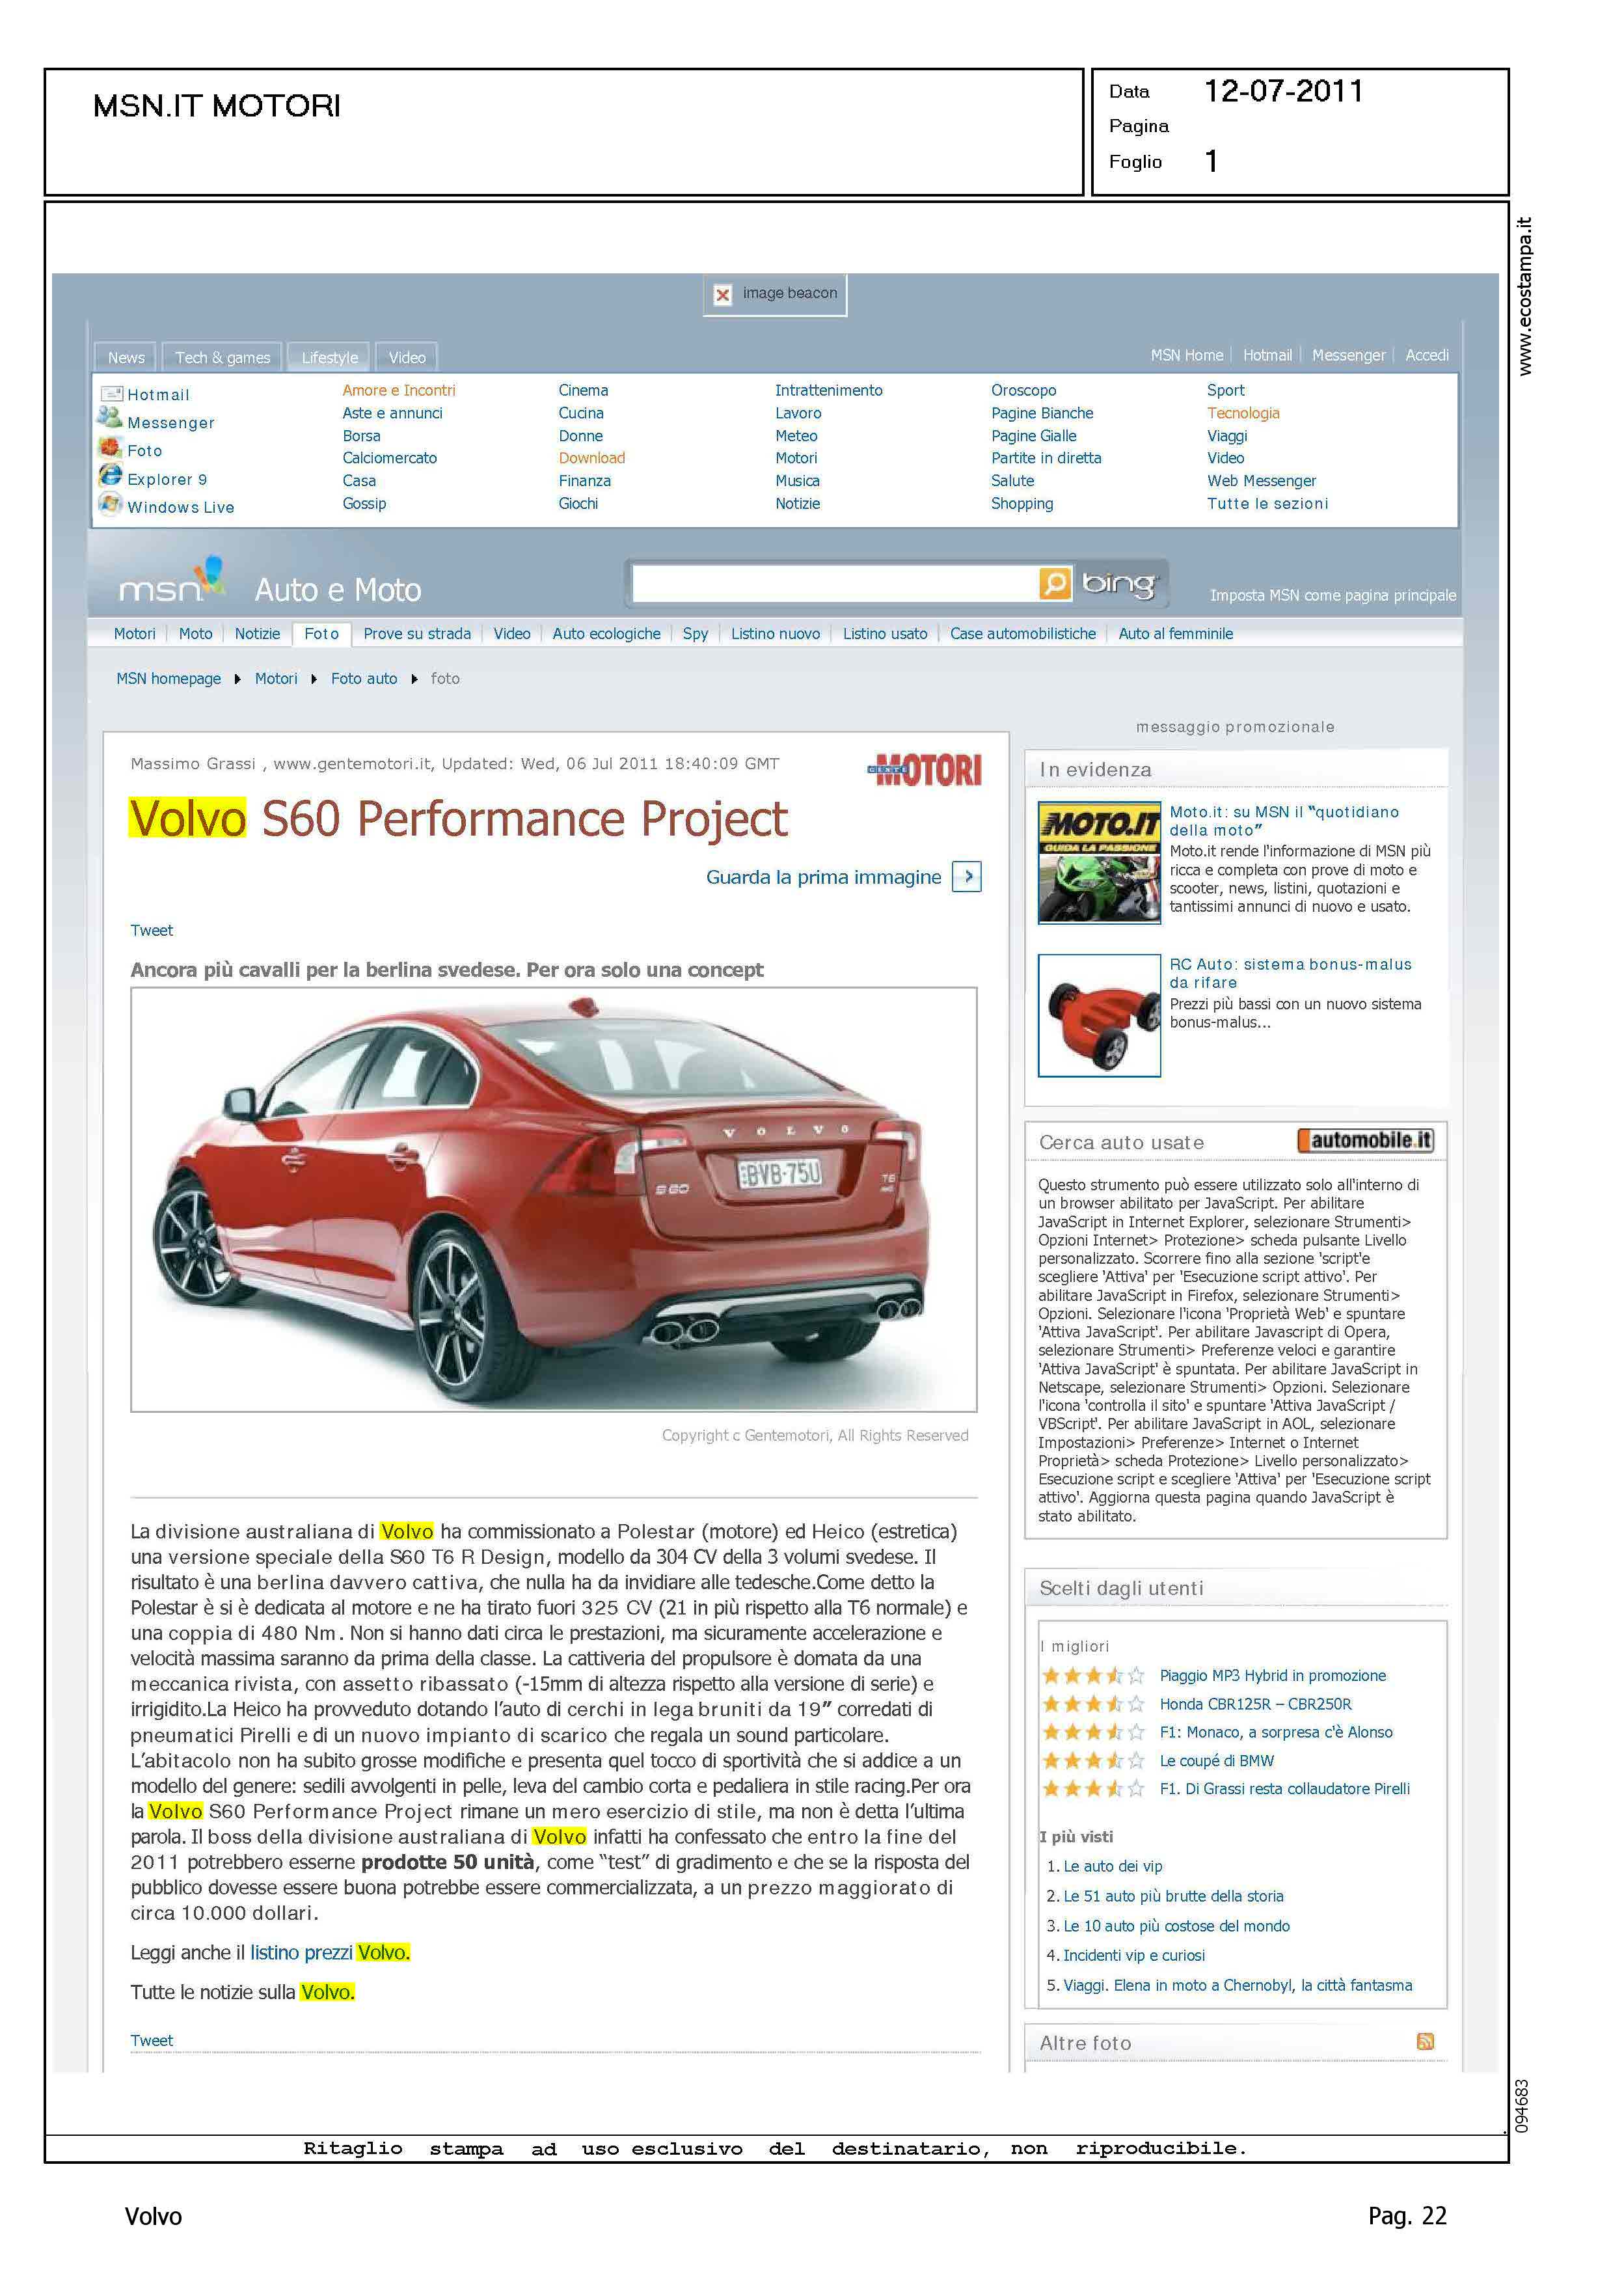
Task: Click the arrow next to Guarda la prima immagine
Action: (x=966, y=877)
